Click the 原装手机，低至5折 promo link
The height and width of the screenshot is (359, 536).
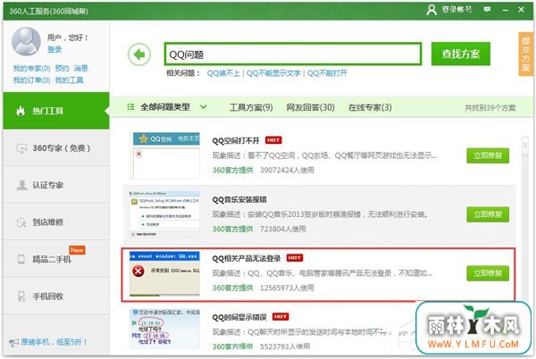(x=54, y=342)
